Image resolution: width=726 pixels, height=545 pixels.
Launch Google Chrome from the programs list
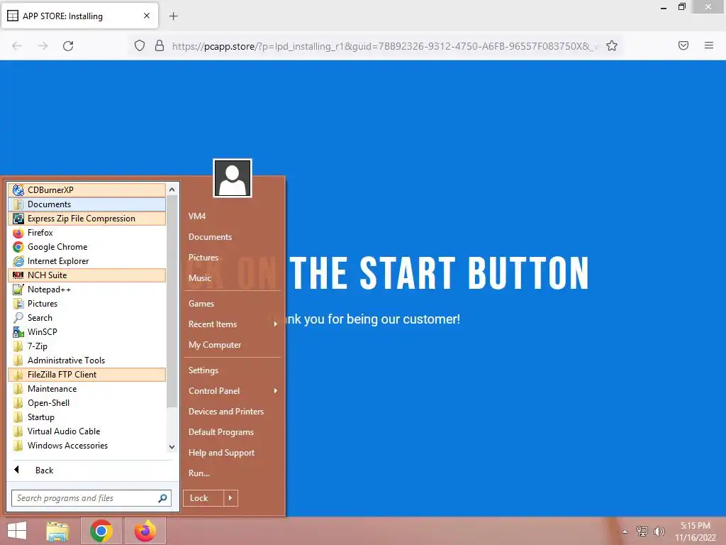coord(86,247)
